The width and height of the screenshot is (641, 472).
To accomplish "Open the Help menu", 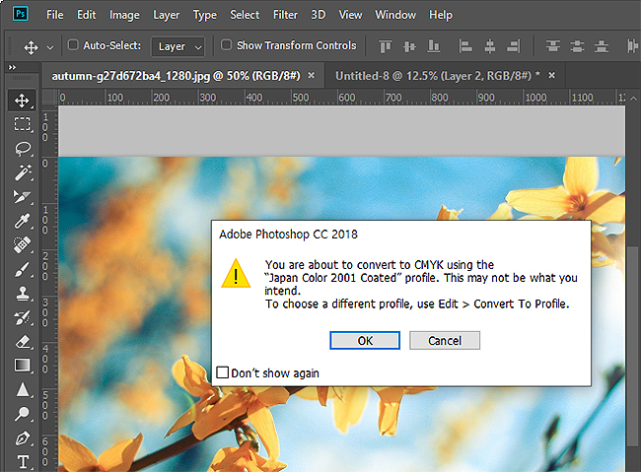I will 441,15.
